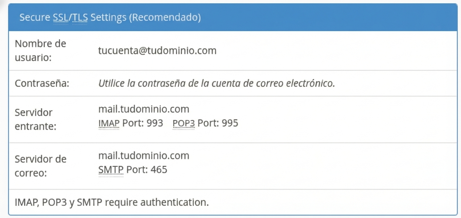Select the "Servidor de correo:" label
Screen dimensions: 461x218
pyautogui.click(x=40, y=166)
